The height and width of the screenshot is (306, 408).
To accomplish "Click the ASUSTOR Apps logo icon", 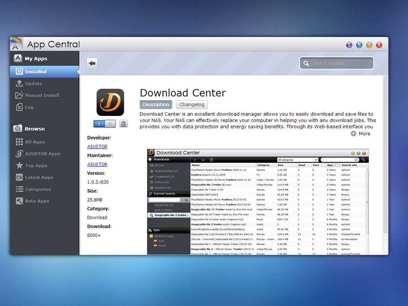I will (x=19, y=154).
